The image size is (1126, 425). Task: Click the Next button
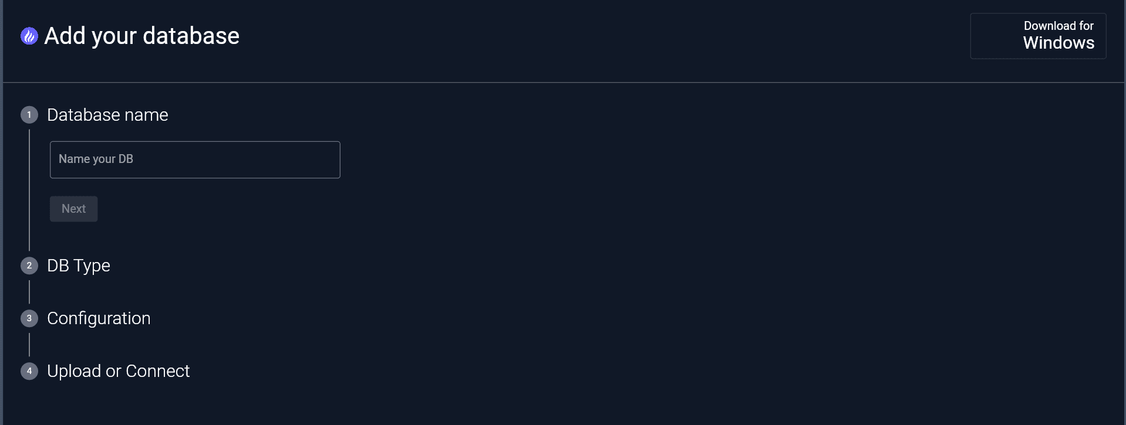coord(73,209)
